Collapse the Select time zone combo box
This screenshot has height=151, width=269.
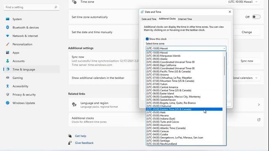(x=224, y=49)
